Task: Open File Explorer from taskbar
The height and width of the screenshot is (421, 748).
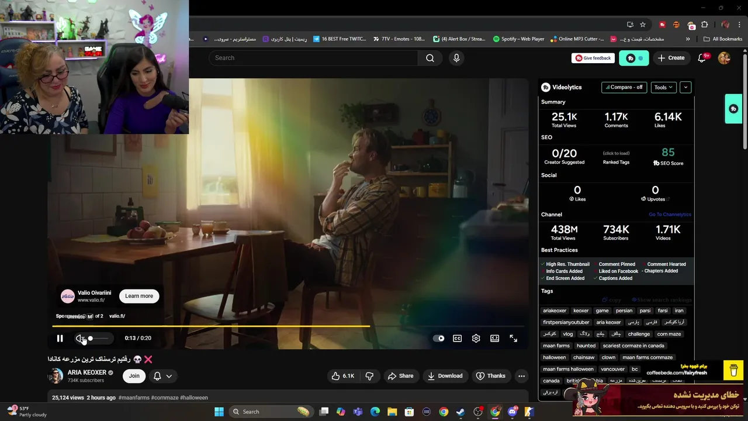Action: 392,412
